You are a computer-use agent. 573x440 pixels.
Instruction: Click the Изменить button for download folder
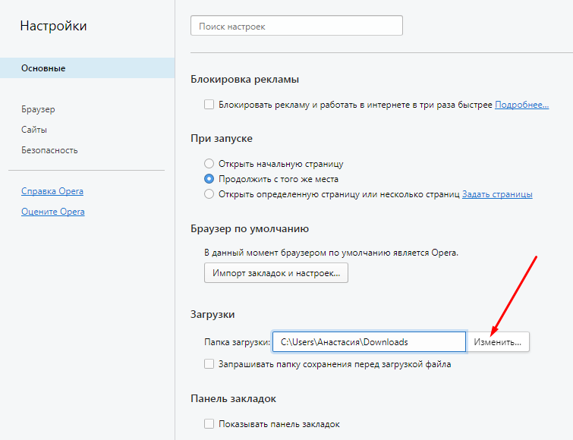(x=498, y=342)
